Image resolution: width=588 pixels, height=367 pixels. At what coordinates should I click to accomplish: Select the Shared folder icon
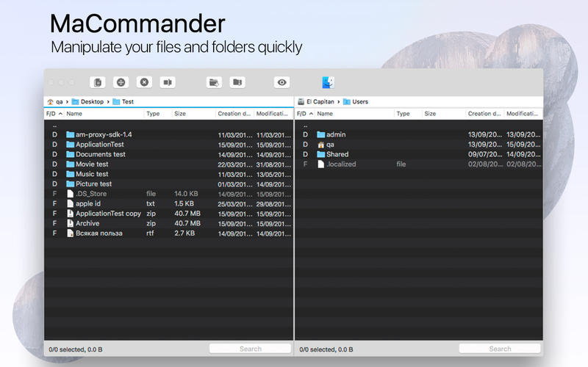[320, 154]
